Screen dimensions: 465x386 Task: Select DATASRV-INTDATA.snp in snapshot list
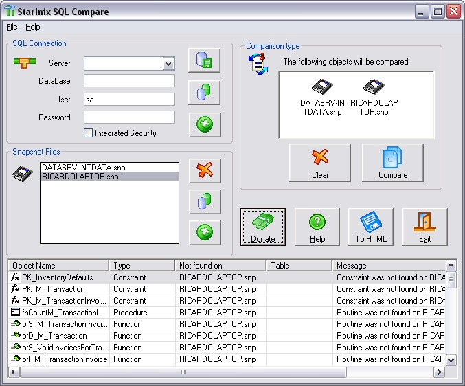coord(109,167)
